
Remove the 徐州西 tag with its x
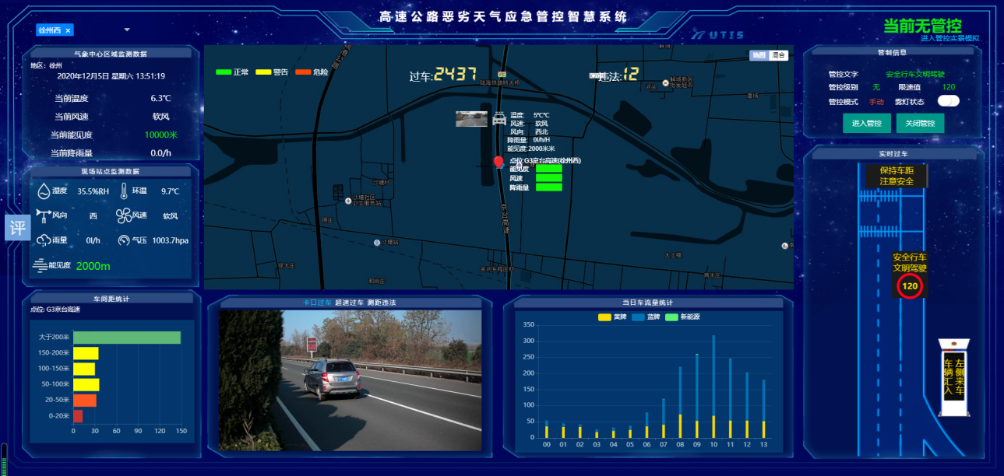click(x=68, y=30)
